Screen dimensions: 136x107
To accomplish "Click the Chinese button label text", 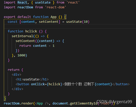I will point(79,84).
